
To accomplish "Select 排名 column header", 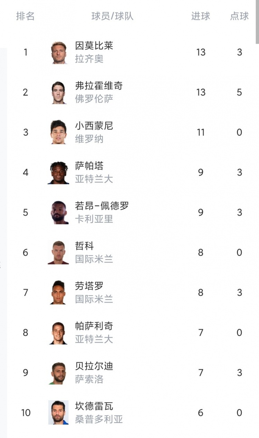I will tap(25, 16).
